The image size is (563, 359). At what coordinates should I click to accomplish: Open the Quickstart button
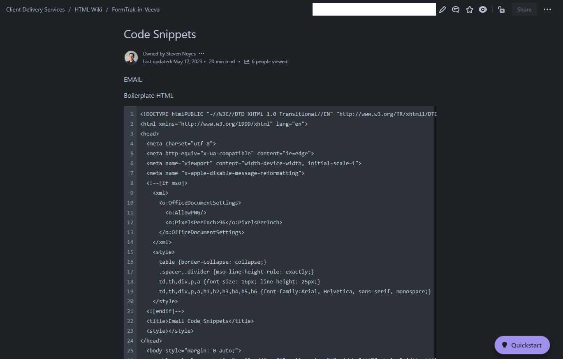coord(522,345)
